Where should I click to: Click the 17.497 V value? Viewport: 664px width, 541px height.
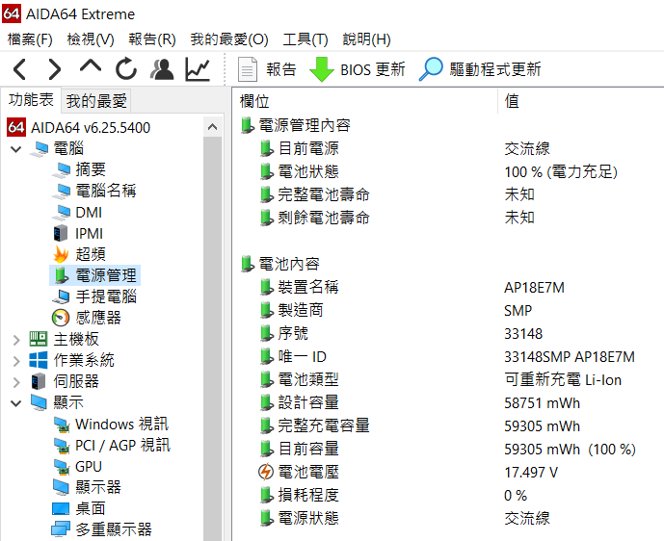click(x=531, y=472)
